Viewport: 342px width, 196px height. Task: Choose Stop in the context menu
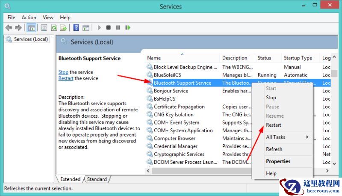271,98
